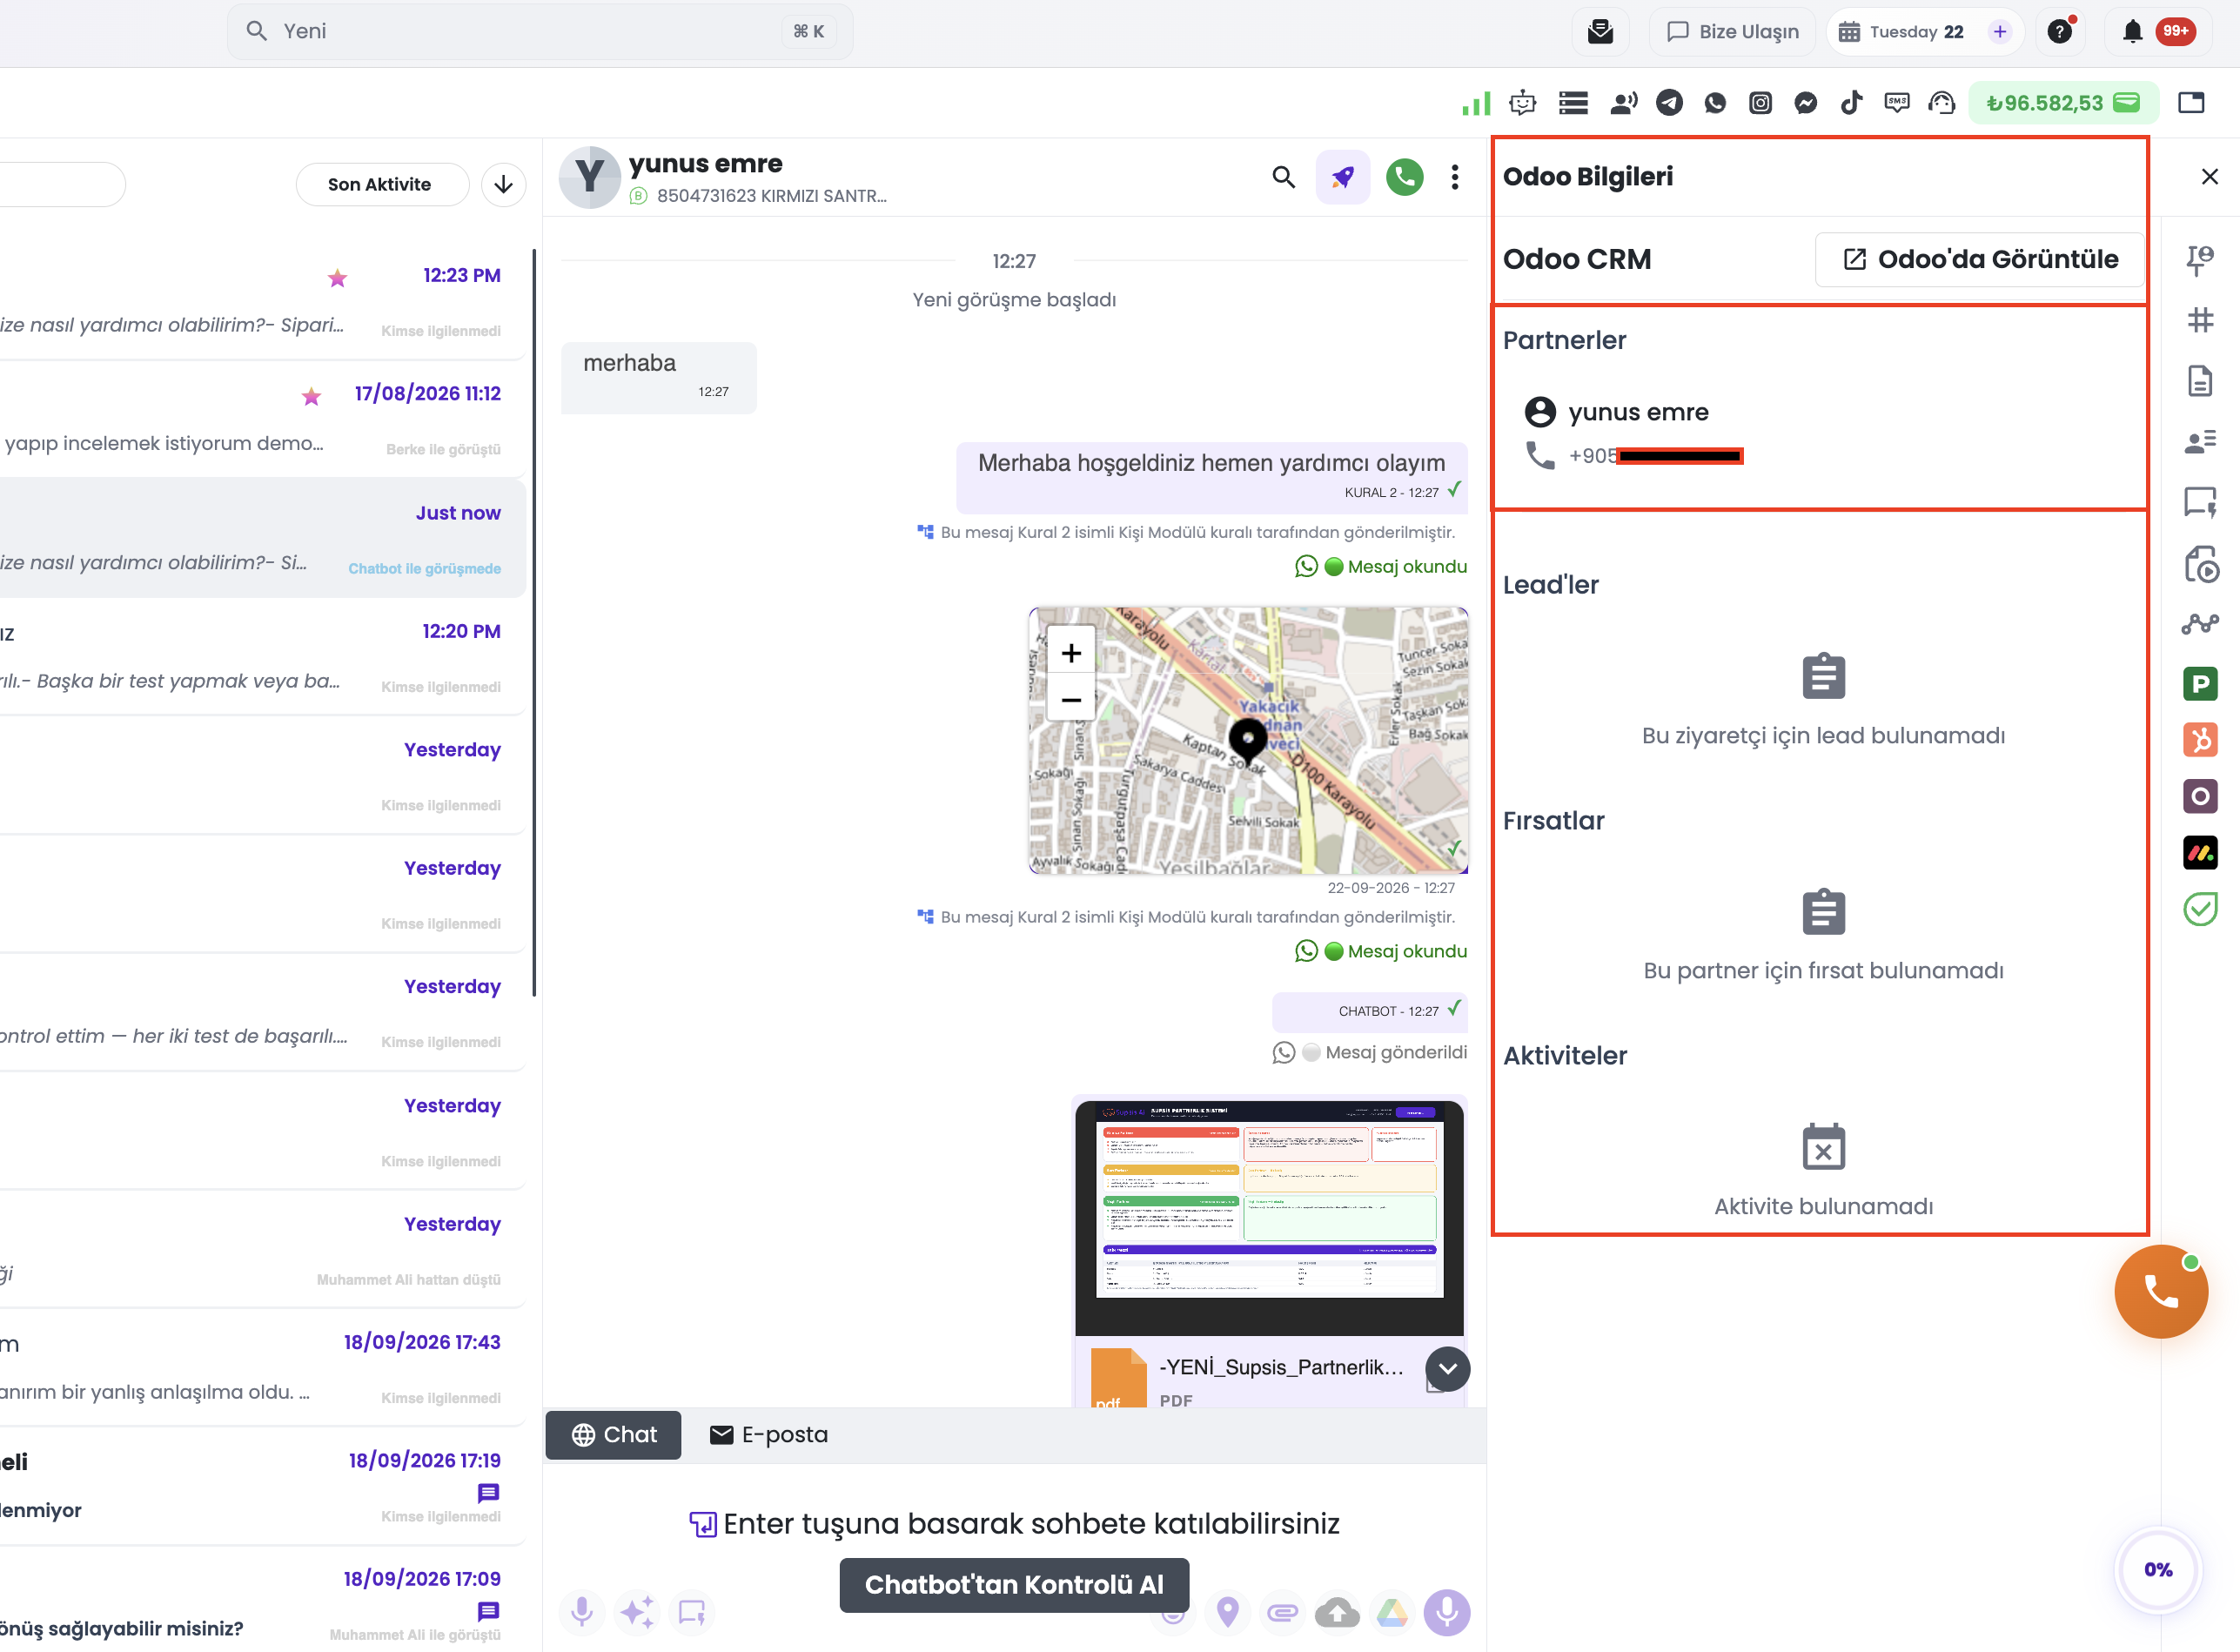Open the Instagram channel icon
The image size is (2240, 1652).
[1760, 103]
